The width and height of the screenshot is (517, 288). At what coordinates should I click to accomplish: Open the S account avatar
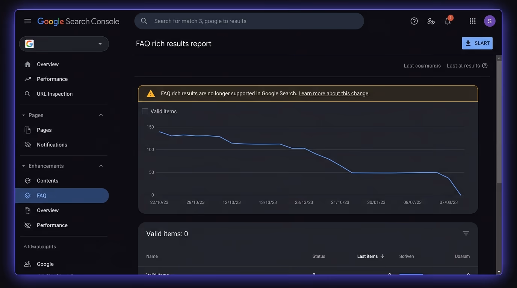click(x=490, y=21)
